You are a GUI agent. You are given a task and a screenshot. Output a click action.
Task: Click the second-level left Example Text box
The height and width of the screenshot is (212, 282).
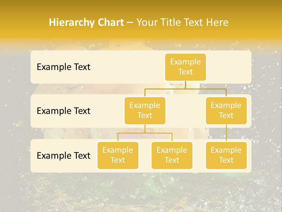(x=145, y=110)
